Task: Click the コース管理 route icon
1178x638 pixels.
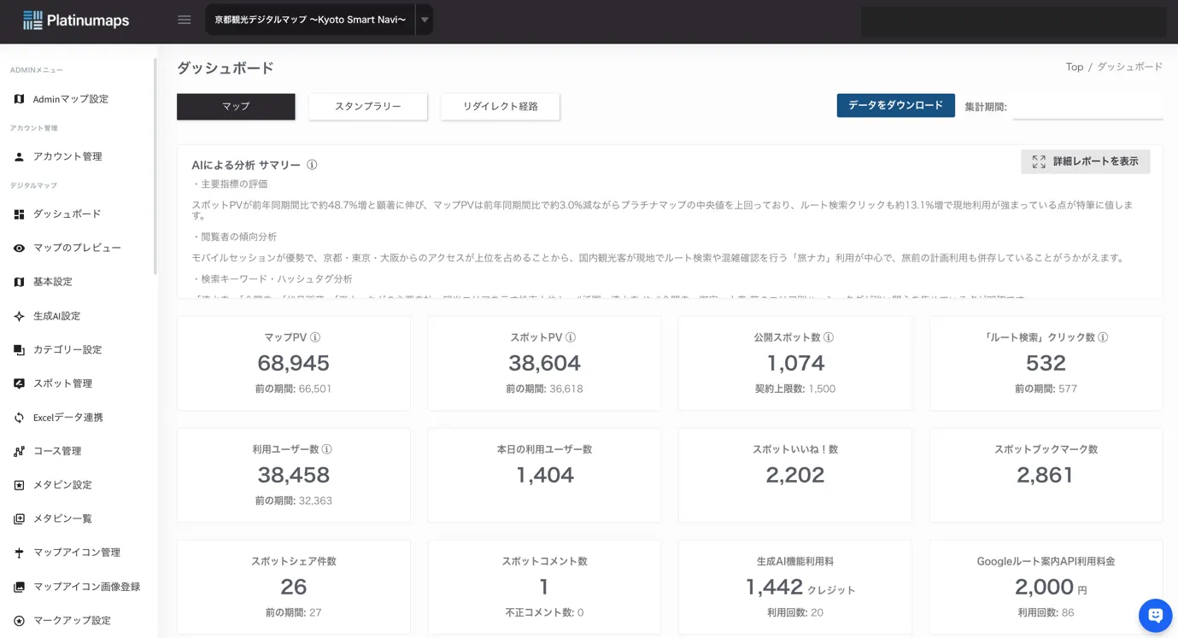Action: 19,451
